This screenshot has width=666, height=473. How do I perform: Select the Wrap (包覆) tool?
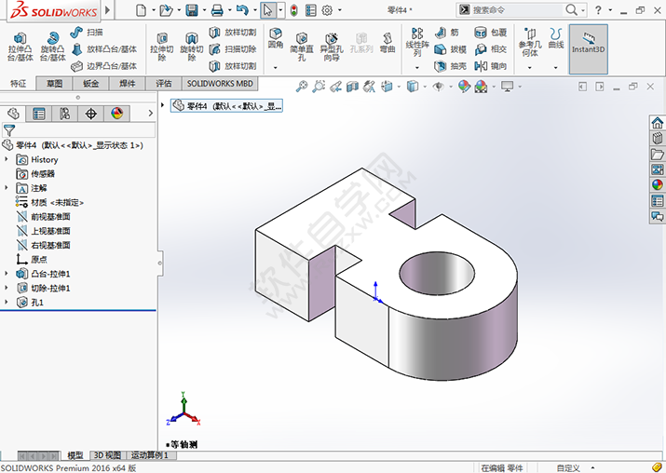pos(491,33)
